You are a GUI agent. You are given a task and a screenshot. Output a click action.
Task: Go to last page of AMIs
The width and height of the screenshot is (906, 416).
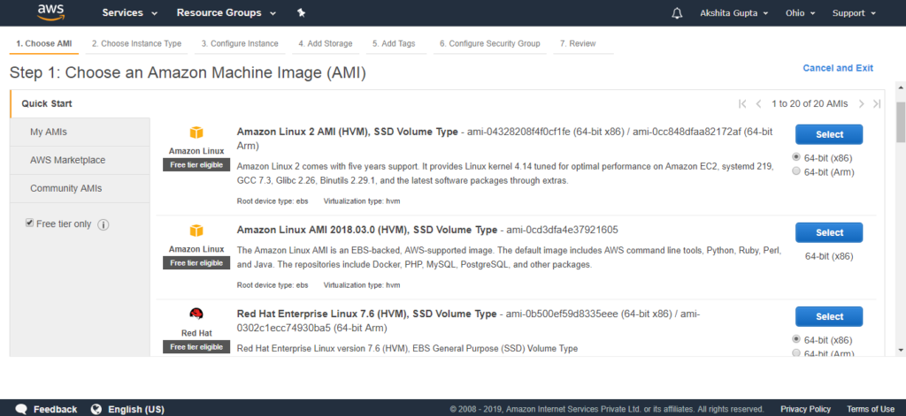[877, 104]
